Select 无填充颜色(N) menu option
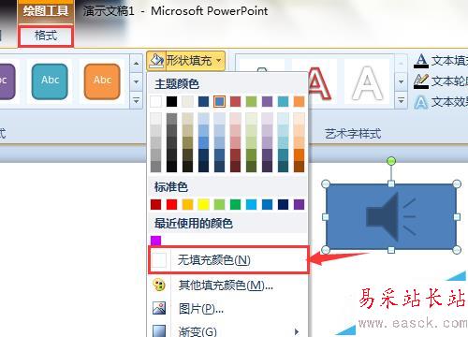 [x=228, y=260]
